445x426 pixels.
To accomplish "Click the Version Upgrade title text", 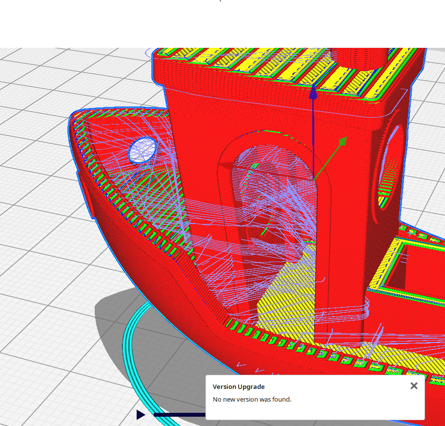I will point(239,386).
